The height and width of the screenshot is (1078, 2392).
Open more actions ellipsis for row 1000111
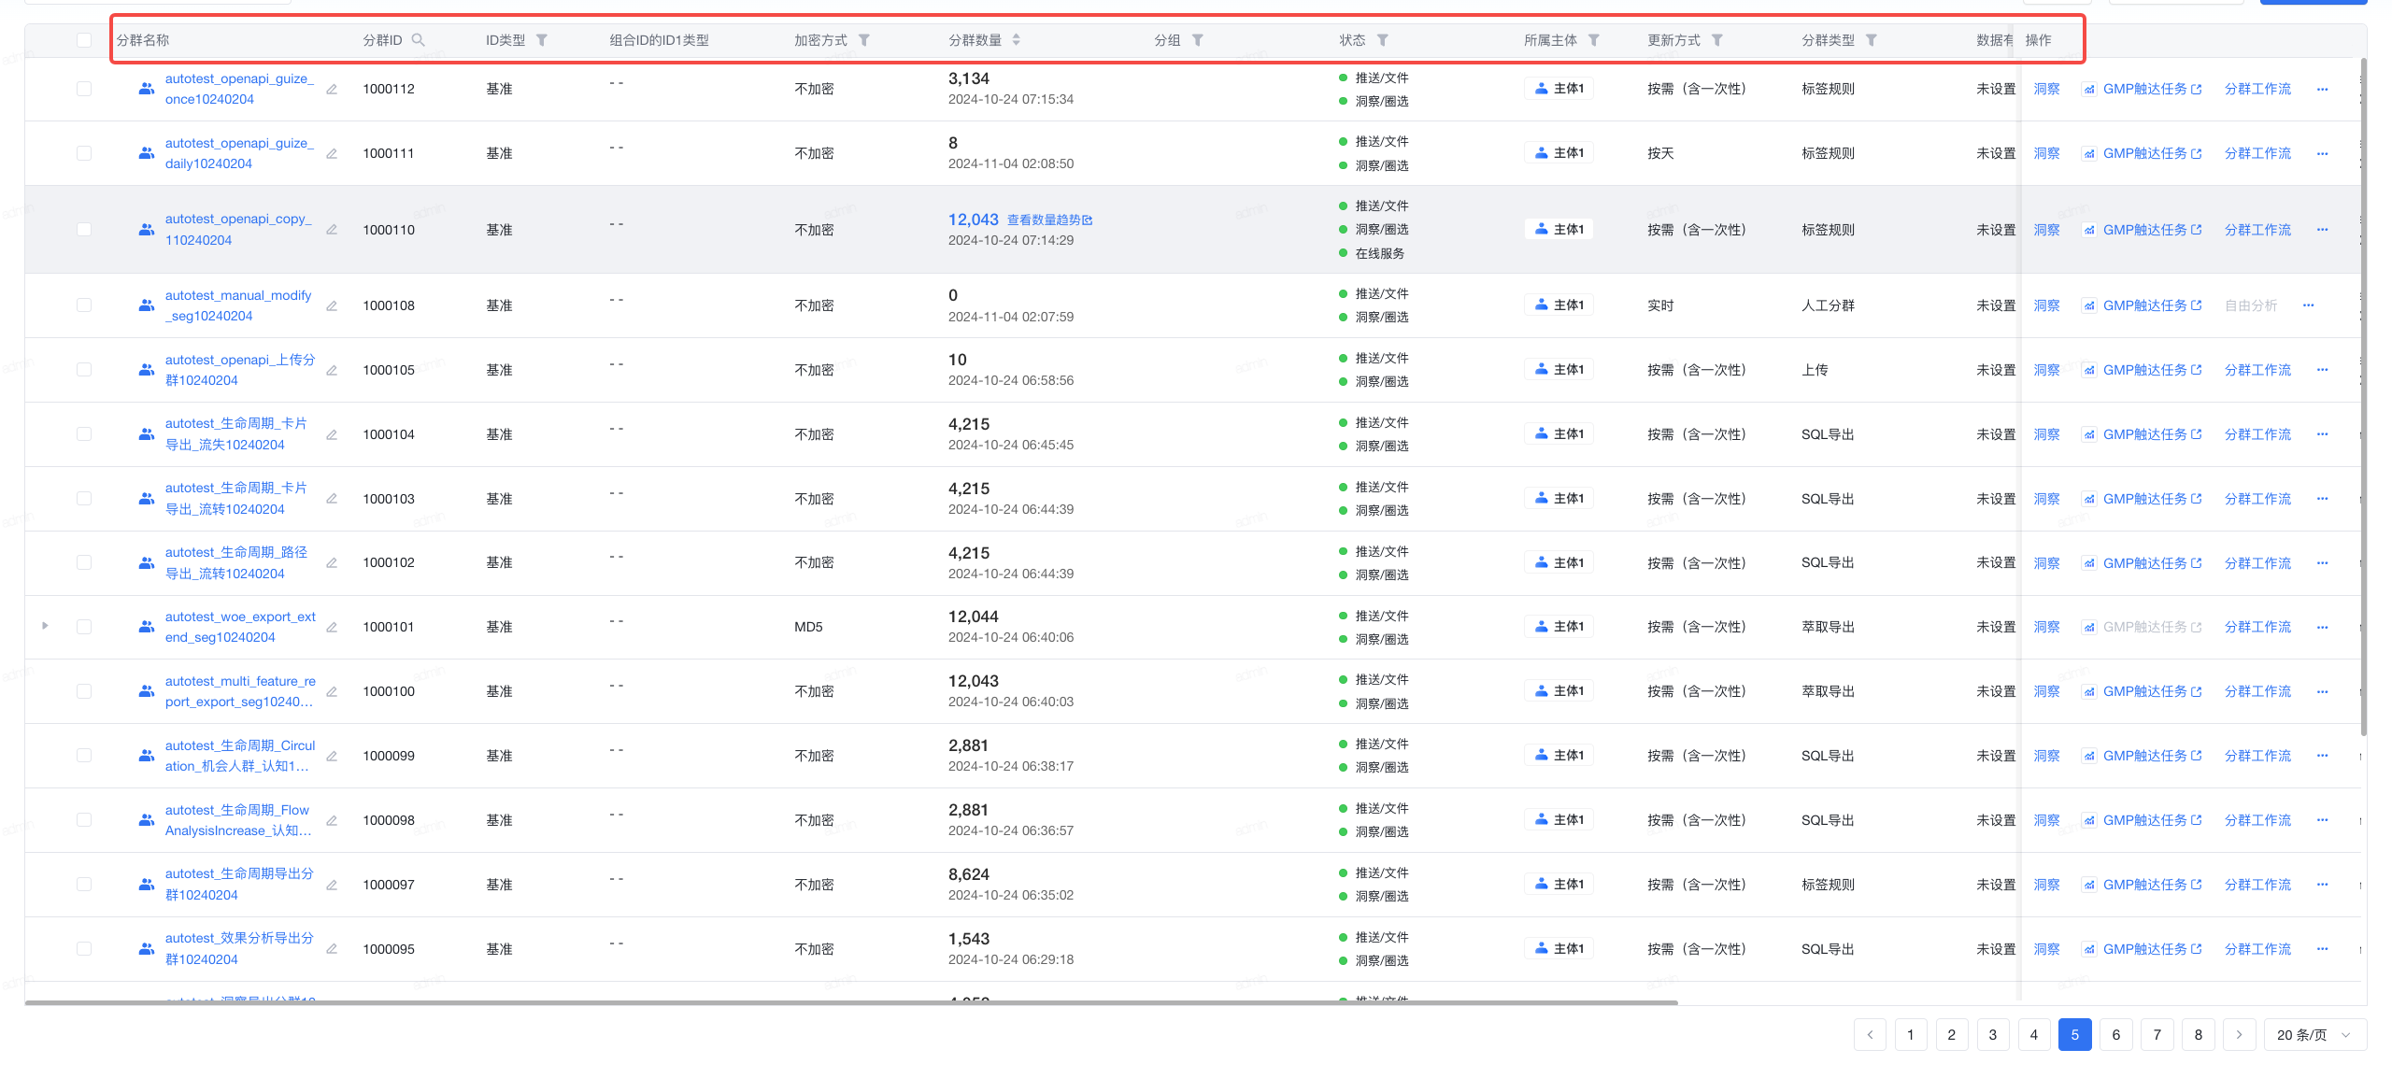(x=2323, y=154)
